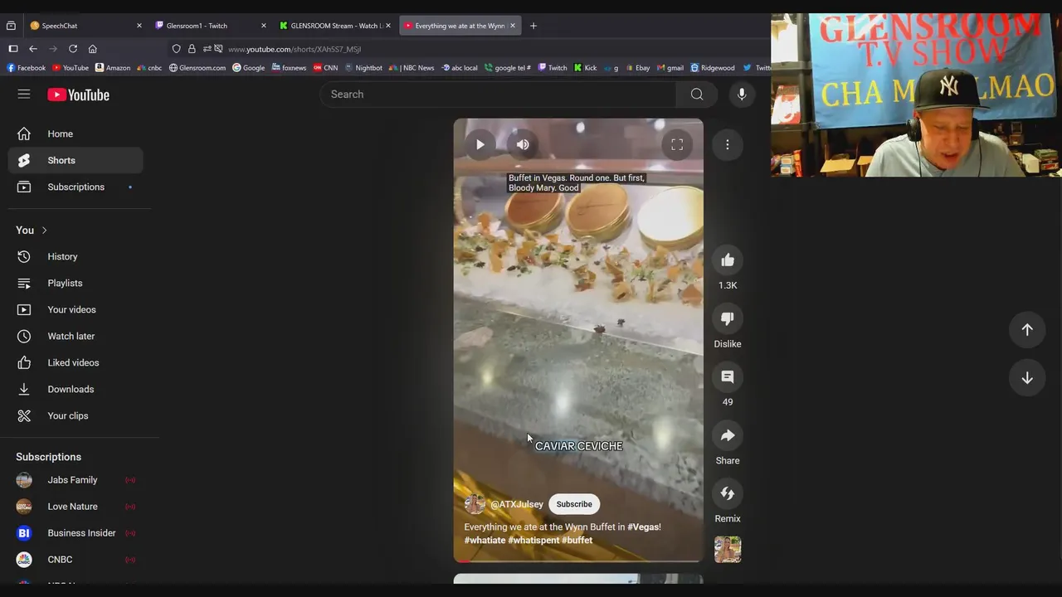The height and width of the screenshot is (597, 1062).
Task: Dislike the Short with thumbs down
Action: pos(728,319)
